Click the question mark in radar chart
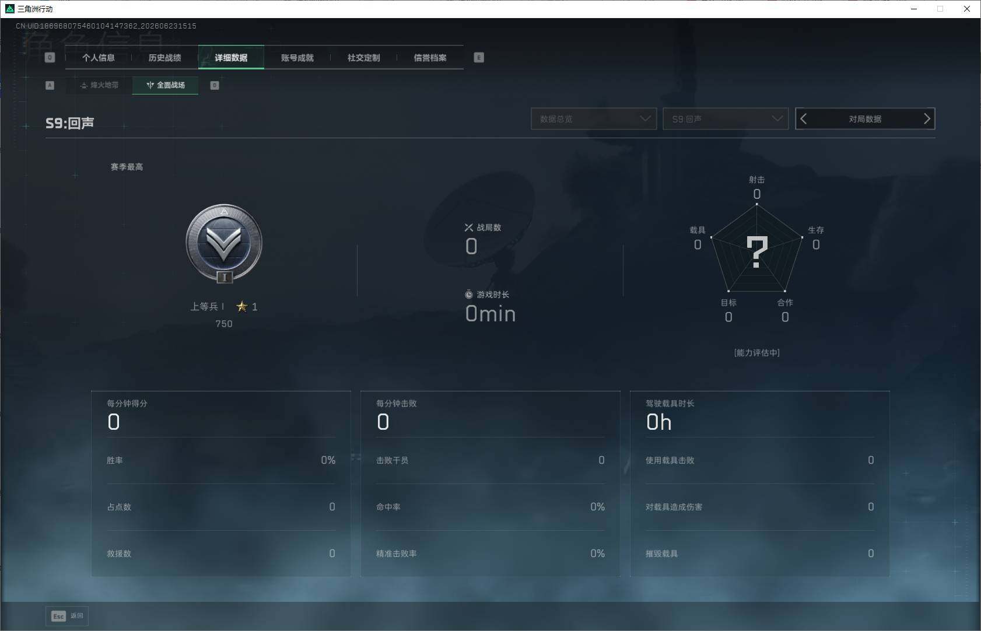Screen dimensions: 981x631 pyautogui.click(x=757, y=252)
